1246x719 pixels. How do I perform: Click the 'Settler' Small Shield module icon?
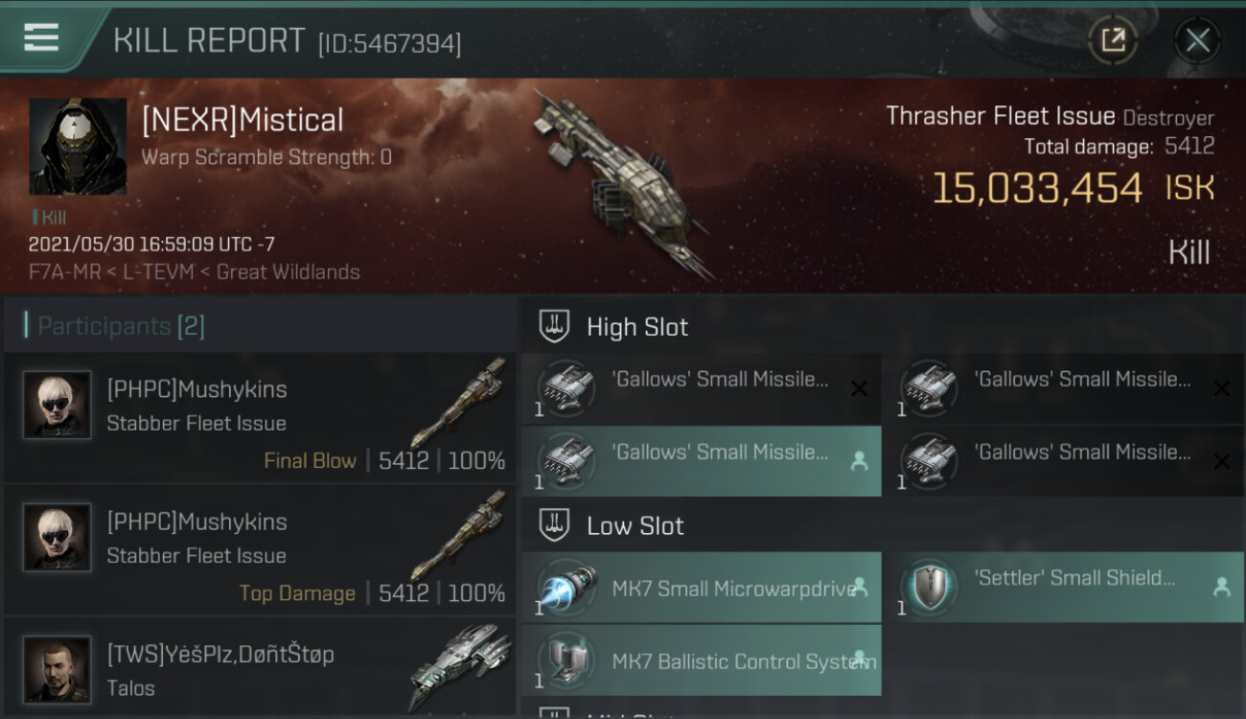pos(929,589)
